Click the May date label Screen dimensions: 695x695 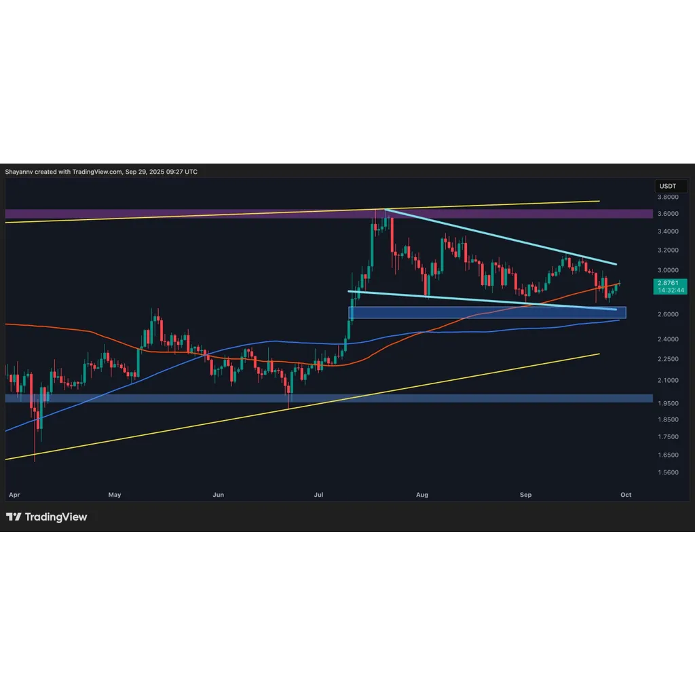pyautogui.click(x=114, y=495)
